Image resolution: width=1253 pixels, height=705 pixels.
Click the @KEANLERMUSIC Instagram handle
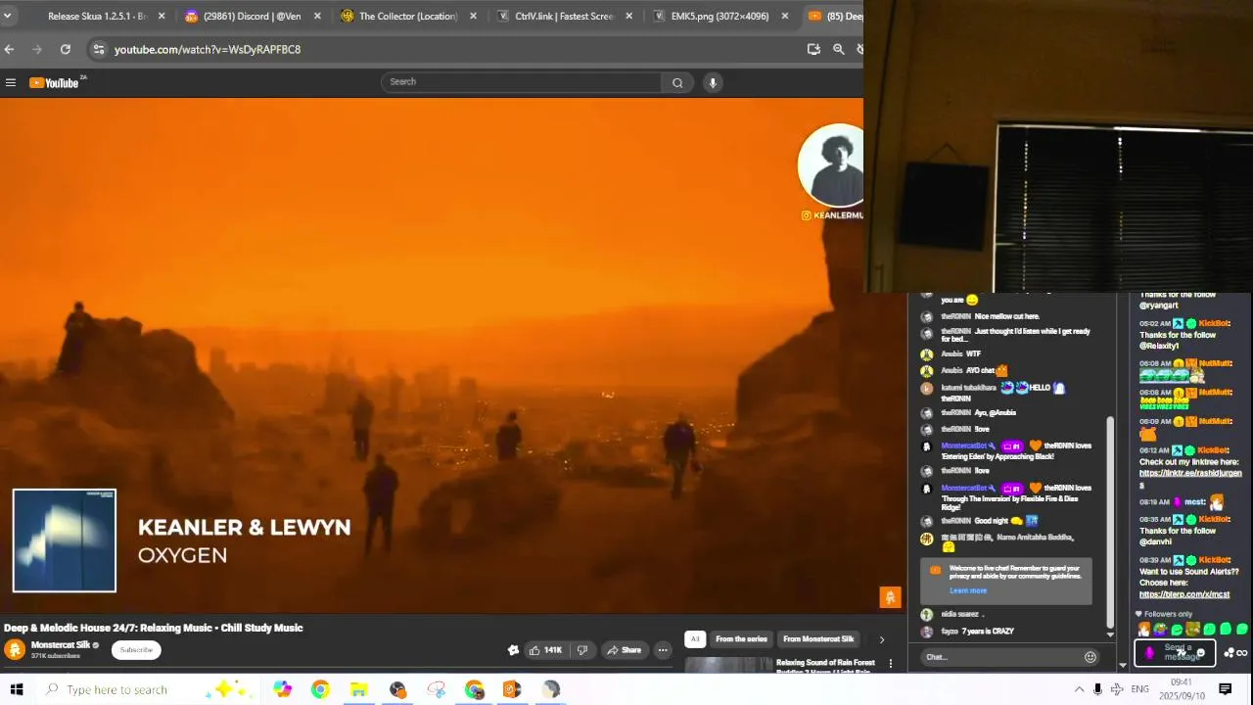click(833, 215)
